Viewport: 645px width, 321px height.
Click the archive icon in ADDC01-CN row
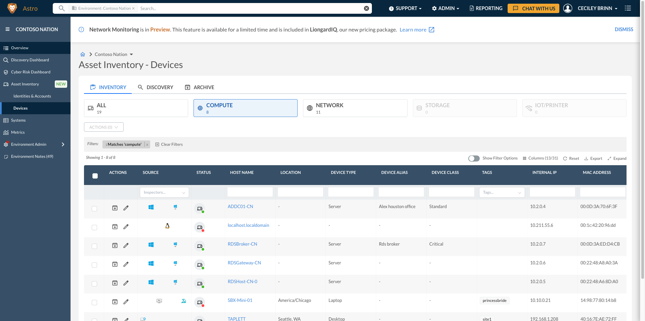coord(115,208)
